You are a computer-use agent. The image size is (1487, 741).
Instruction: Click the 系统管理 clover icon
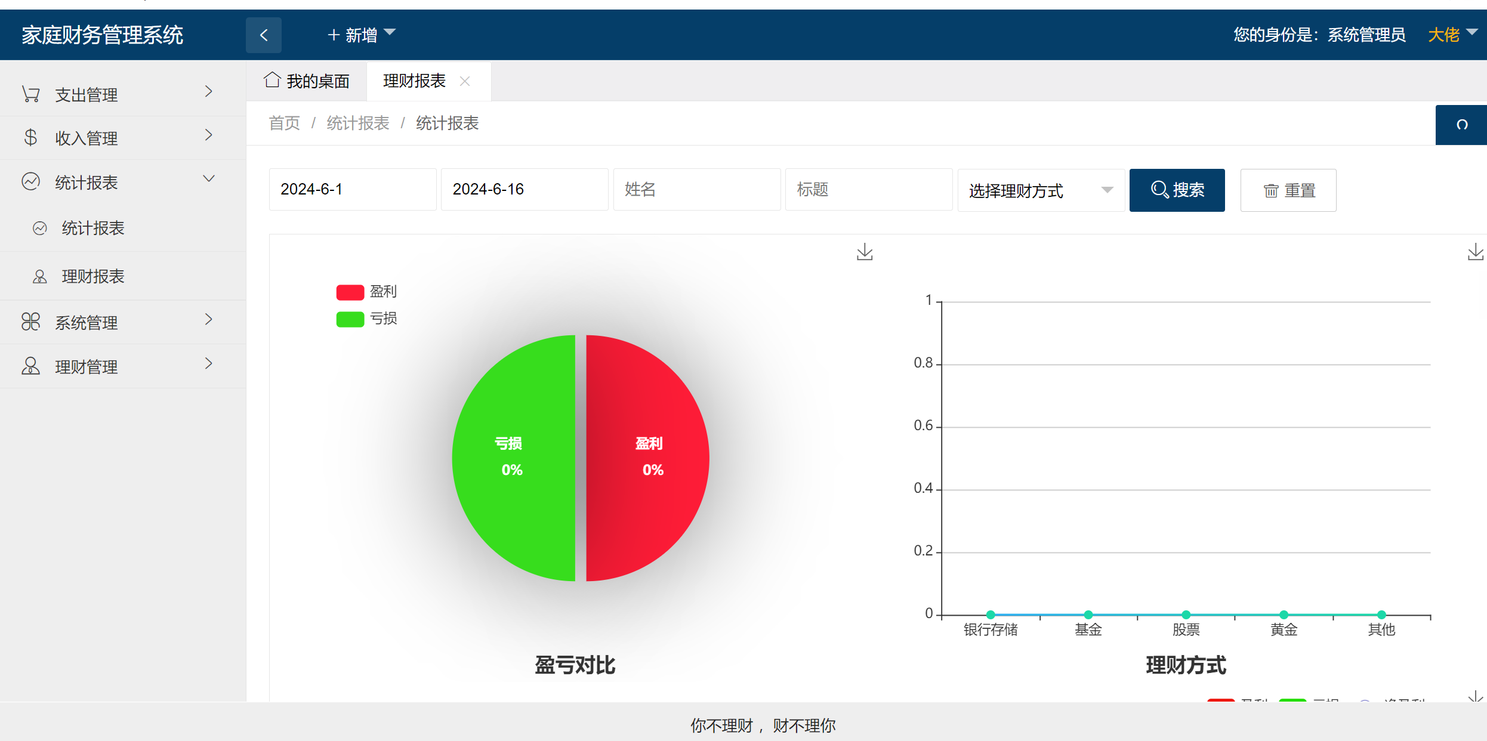coord(31,322)
